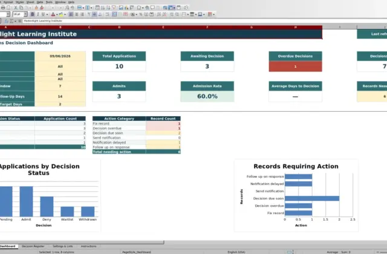
Task: Toggle the AutoFilter funnel icon
Action: tap(114, 8)
